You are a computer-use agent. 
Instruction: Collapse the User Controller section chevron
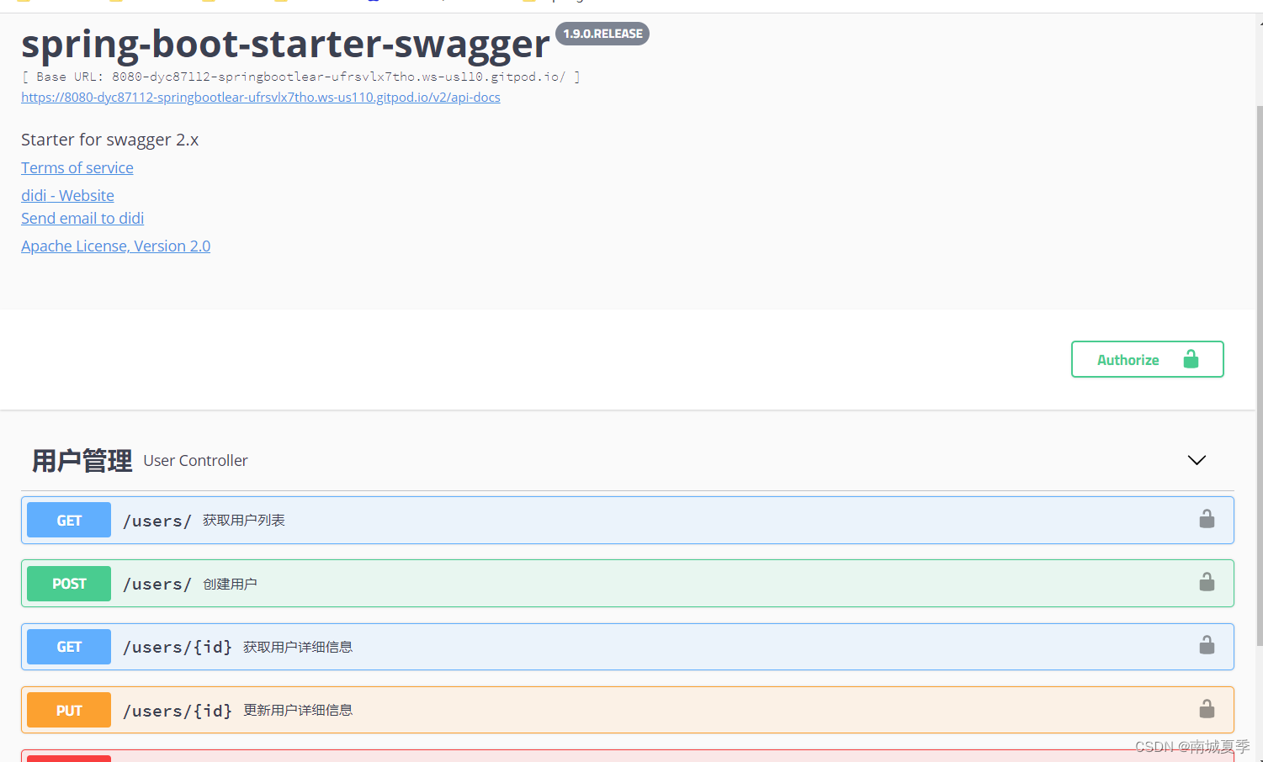point(1197,460)
